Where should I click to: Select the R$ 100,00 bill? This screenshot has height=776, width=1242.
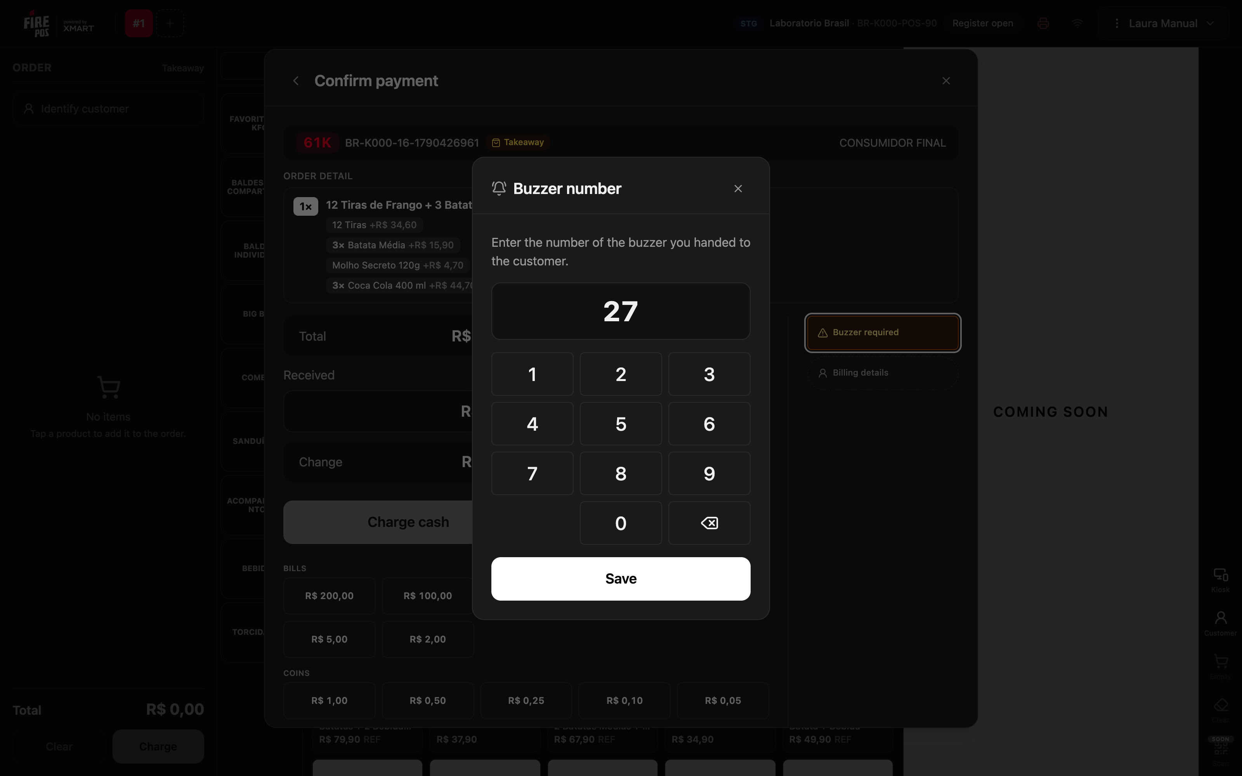point(427,596)
